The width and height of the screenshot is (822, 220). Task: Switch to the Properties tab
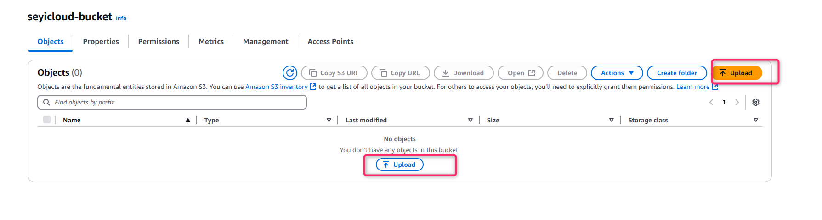(101, 41)
